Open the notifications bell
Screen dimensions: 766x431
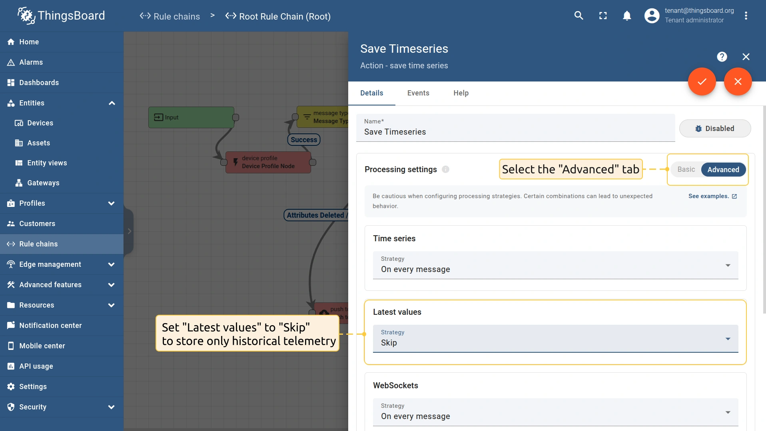click(627, 16)
